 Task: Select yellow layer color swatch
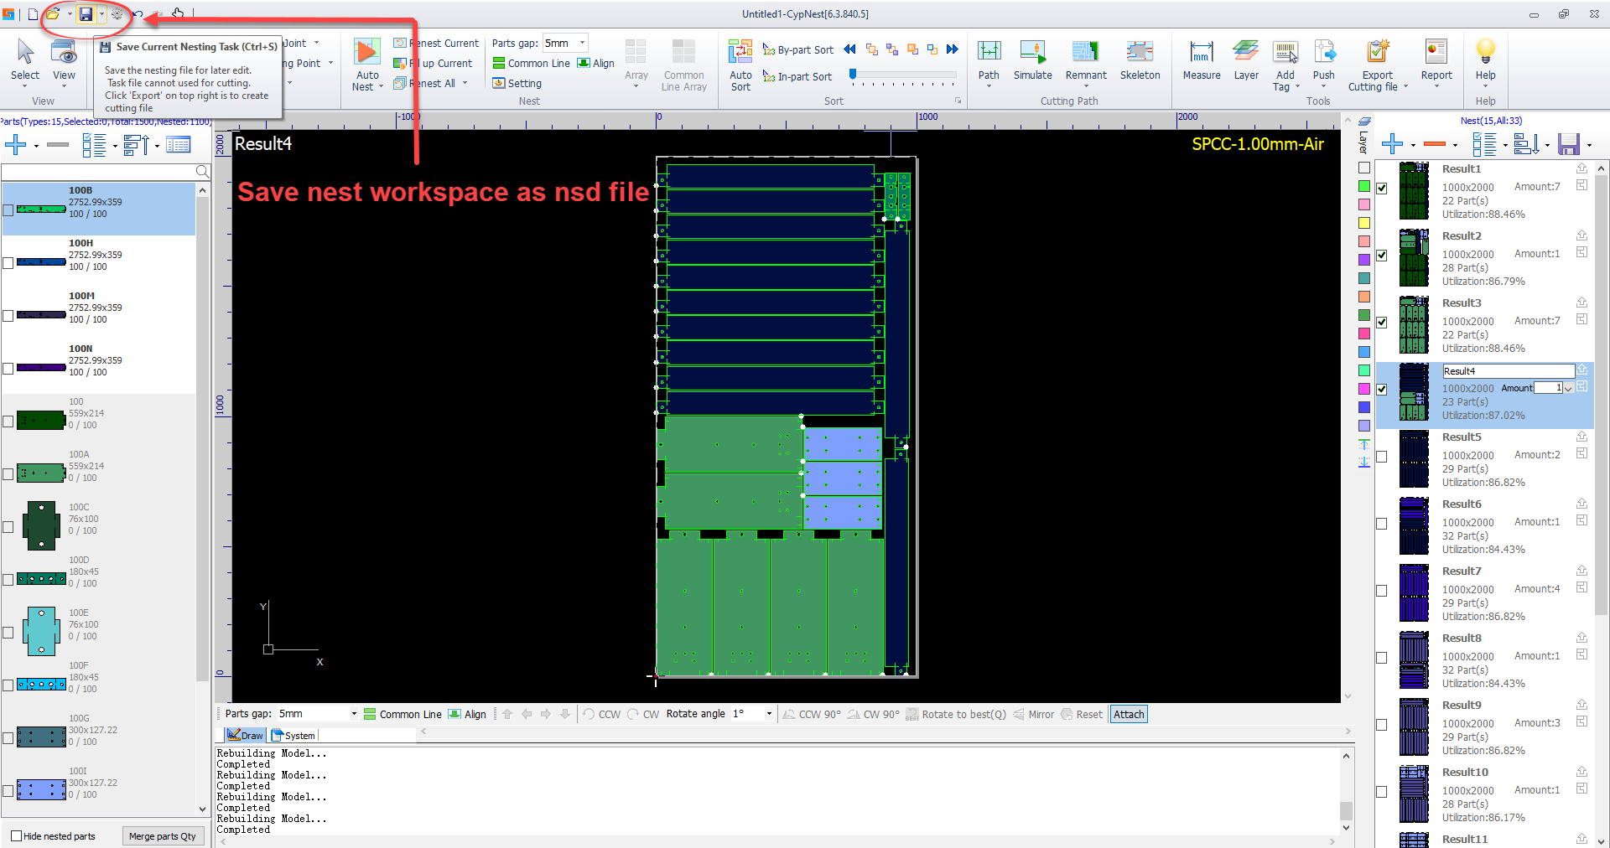(x=1364, y=223)
